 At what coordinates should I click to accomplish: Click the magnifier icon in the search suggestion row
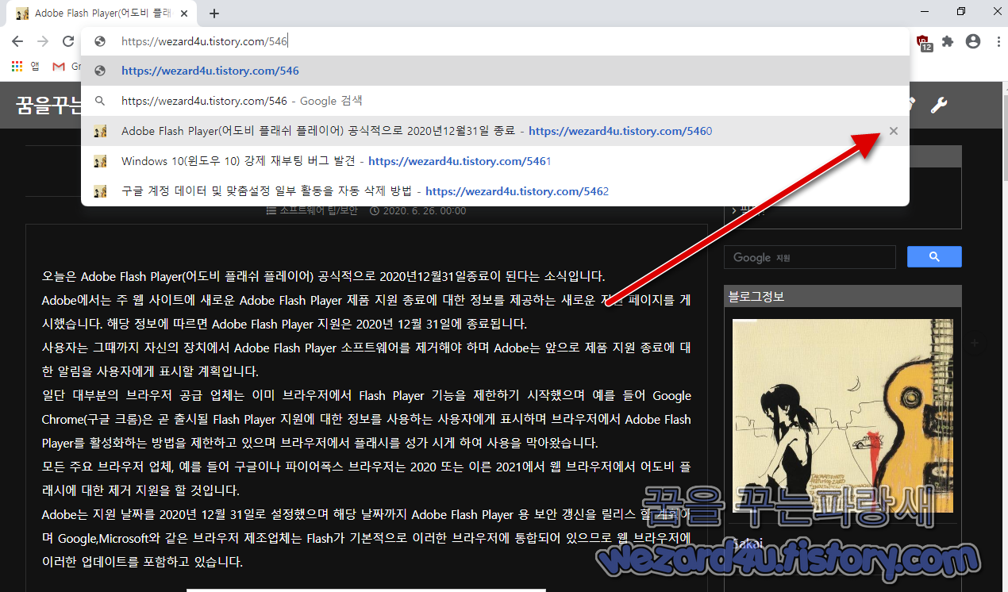pyautogui.click(x=100, y=101)
